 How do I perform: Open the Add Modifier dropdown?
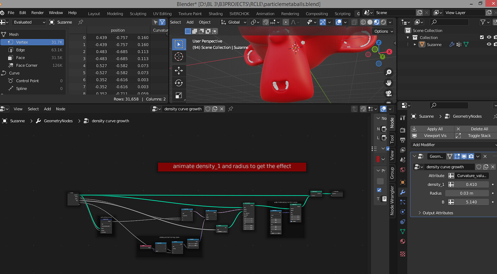454,145
